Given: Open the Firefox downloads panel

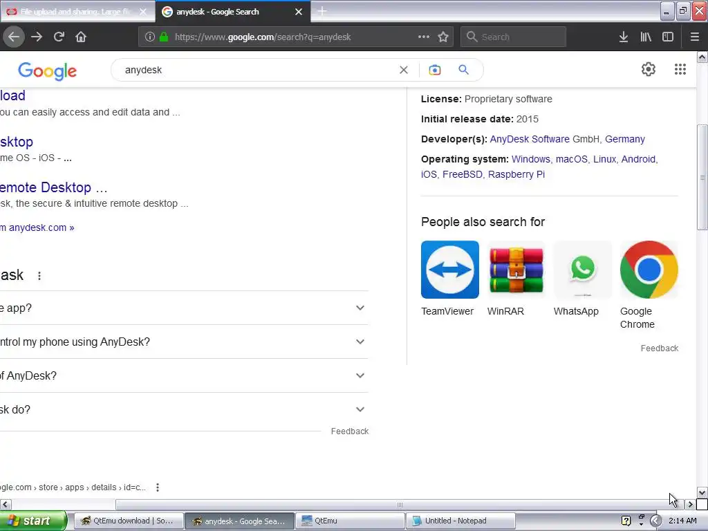Looking at the screenshot, I should click(x=624, y=37).
